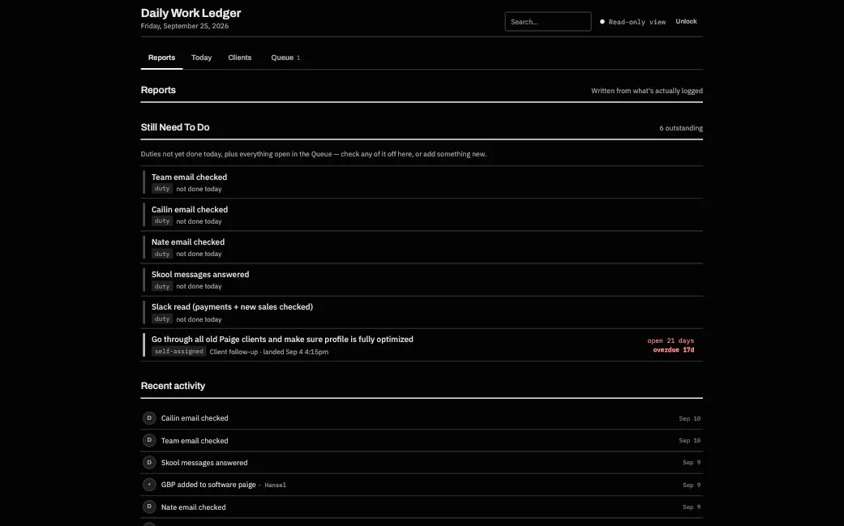844x526 pixels.
Task: Click Sep 9 date on Skool messages row
Action: pyautogui.click(x=692, y=463)
